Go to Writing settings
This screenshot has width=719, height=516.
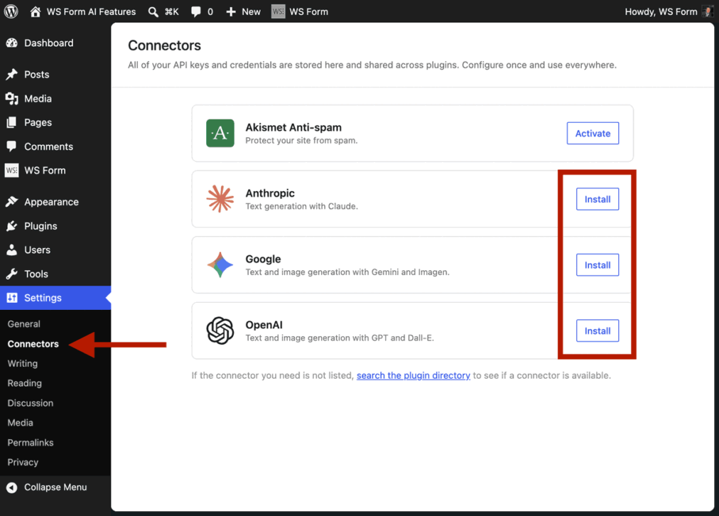coord(23,364)
